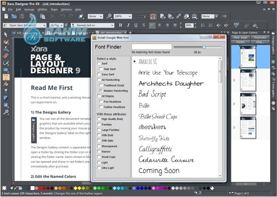Expand page 4 in Page gallery
277x197 pixels.
(x=235, y=127)
